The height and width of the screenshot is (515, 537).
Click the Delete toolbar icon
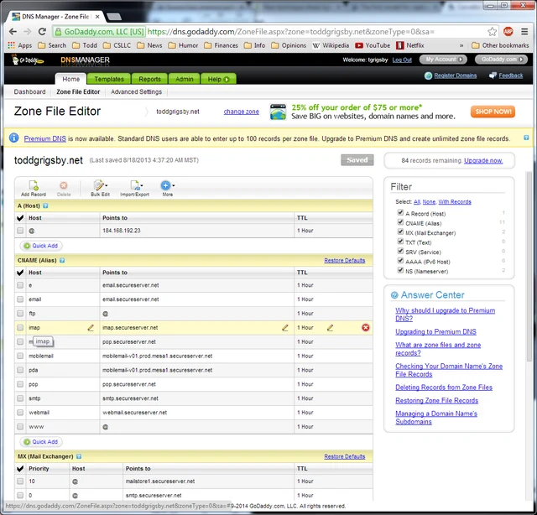64,189
